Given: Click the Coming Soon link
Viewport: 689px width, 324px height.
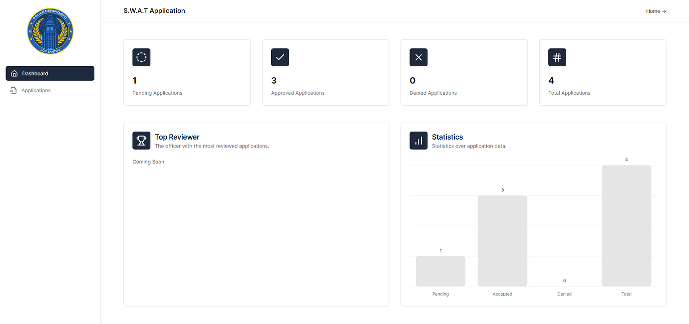Looking at the screenshot, I should pyautogui.click(x=148, y=162).
